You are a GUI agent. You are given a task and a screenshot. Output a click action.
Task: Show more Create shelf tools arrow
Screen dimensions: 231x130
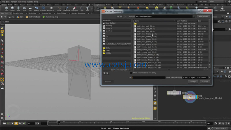92,9
